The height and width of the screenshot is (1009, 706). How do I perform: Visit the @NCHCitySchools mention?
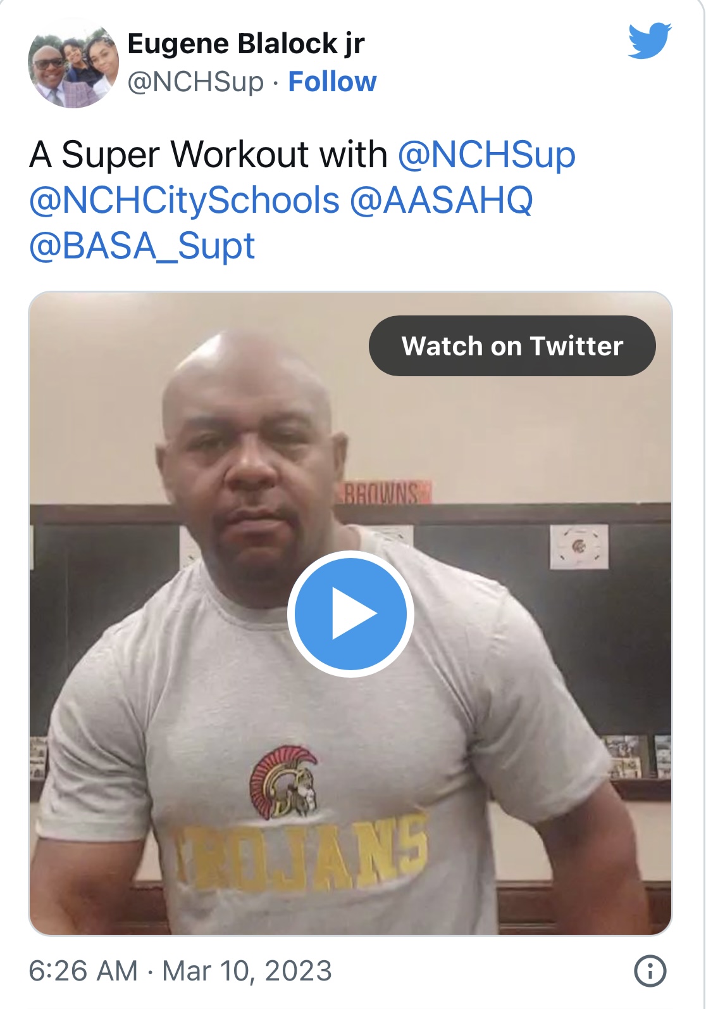[185, 200]
